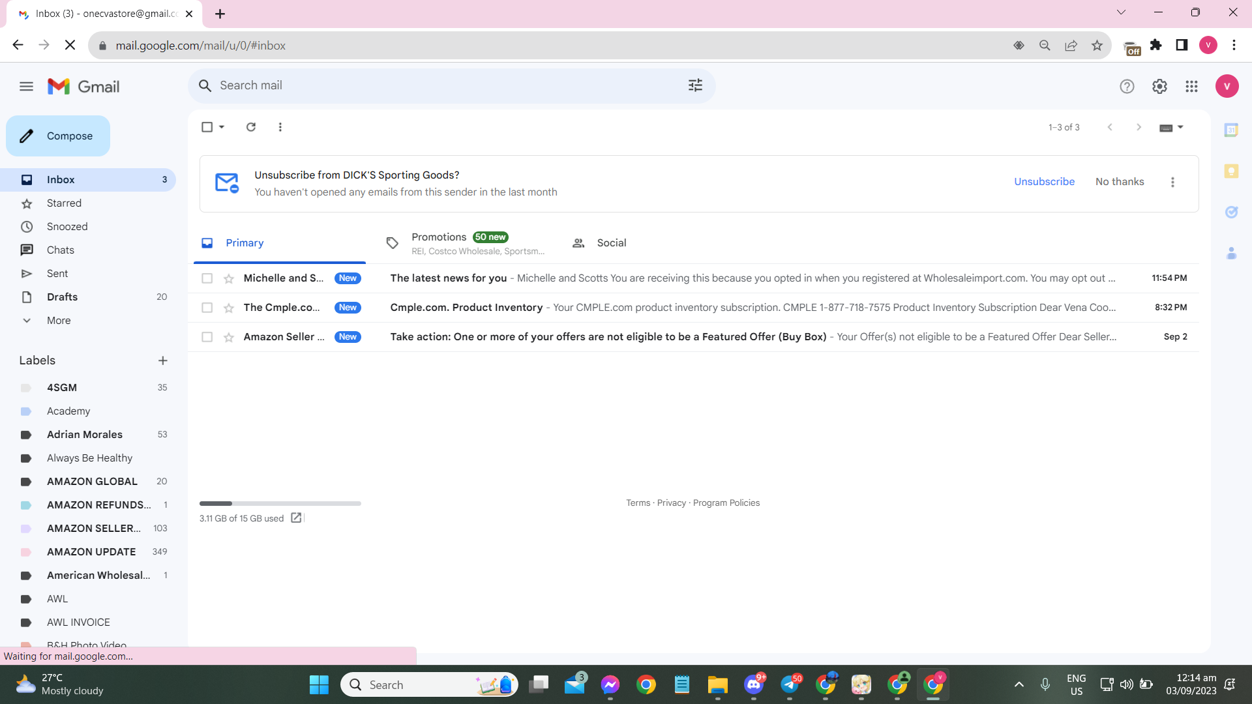Click storage usage progress bar
1252x704 pixels.
(x=280, y=503)
